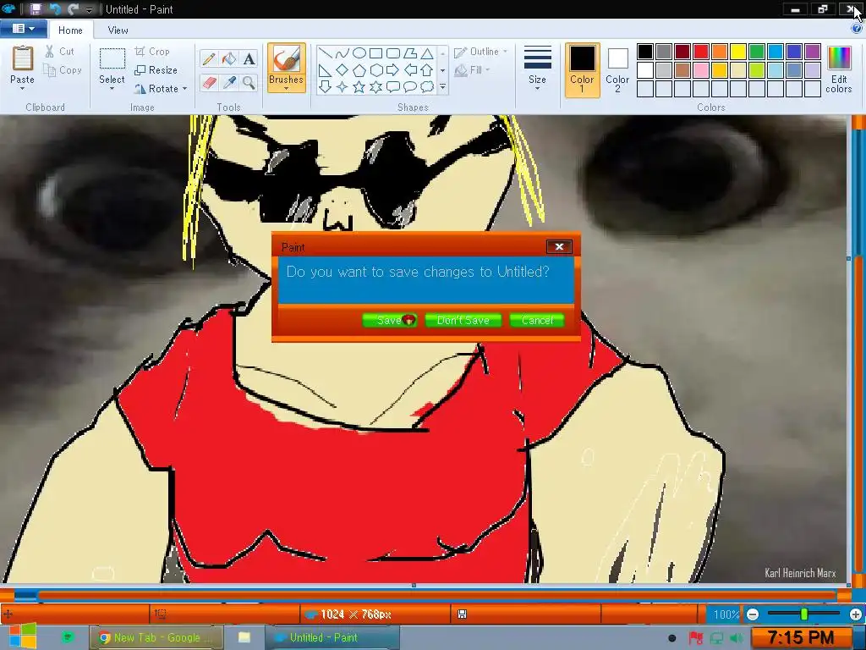Choose the Right arrow shape

[392, 70]
